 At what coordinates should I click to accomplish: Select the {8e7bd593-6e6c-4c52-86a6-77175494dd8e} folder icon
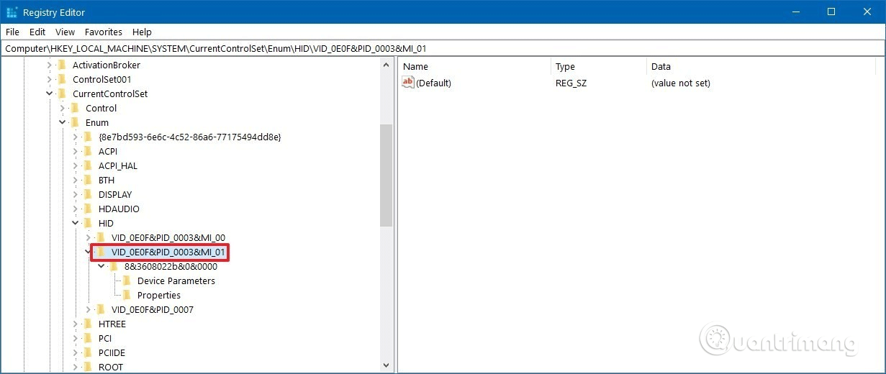89,137
